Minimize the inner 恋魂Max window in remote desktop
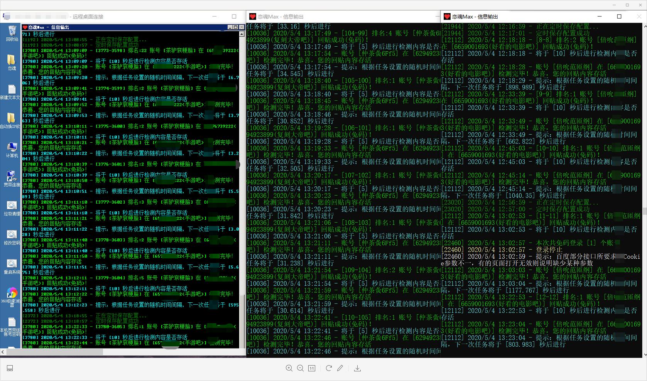The image size is (647, 381). pos(230,27)
